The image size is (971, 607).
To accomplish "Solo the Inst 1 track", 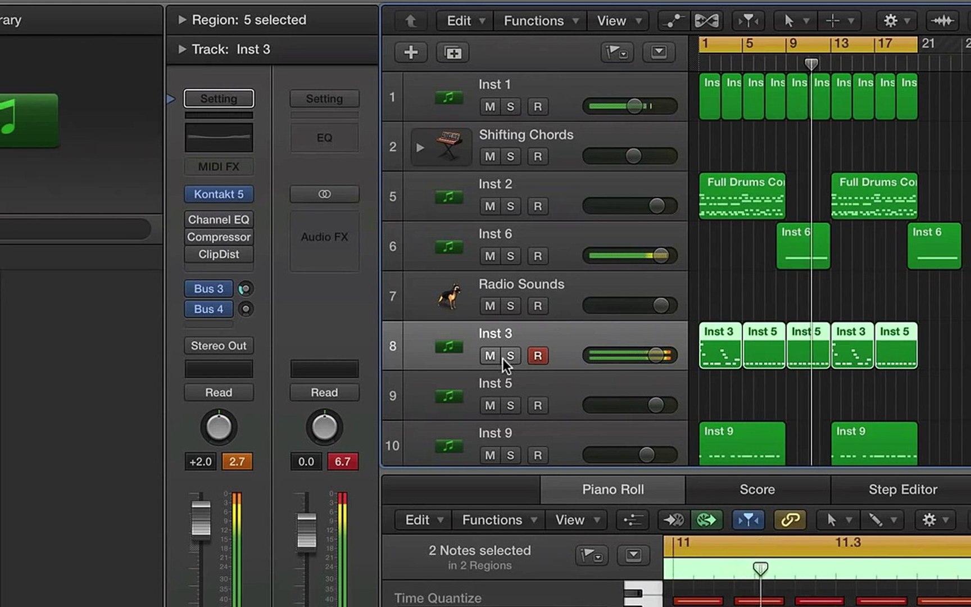I will [x=510, y=107].
